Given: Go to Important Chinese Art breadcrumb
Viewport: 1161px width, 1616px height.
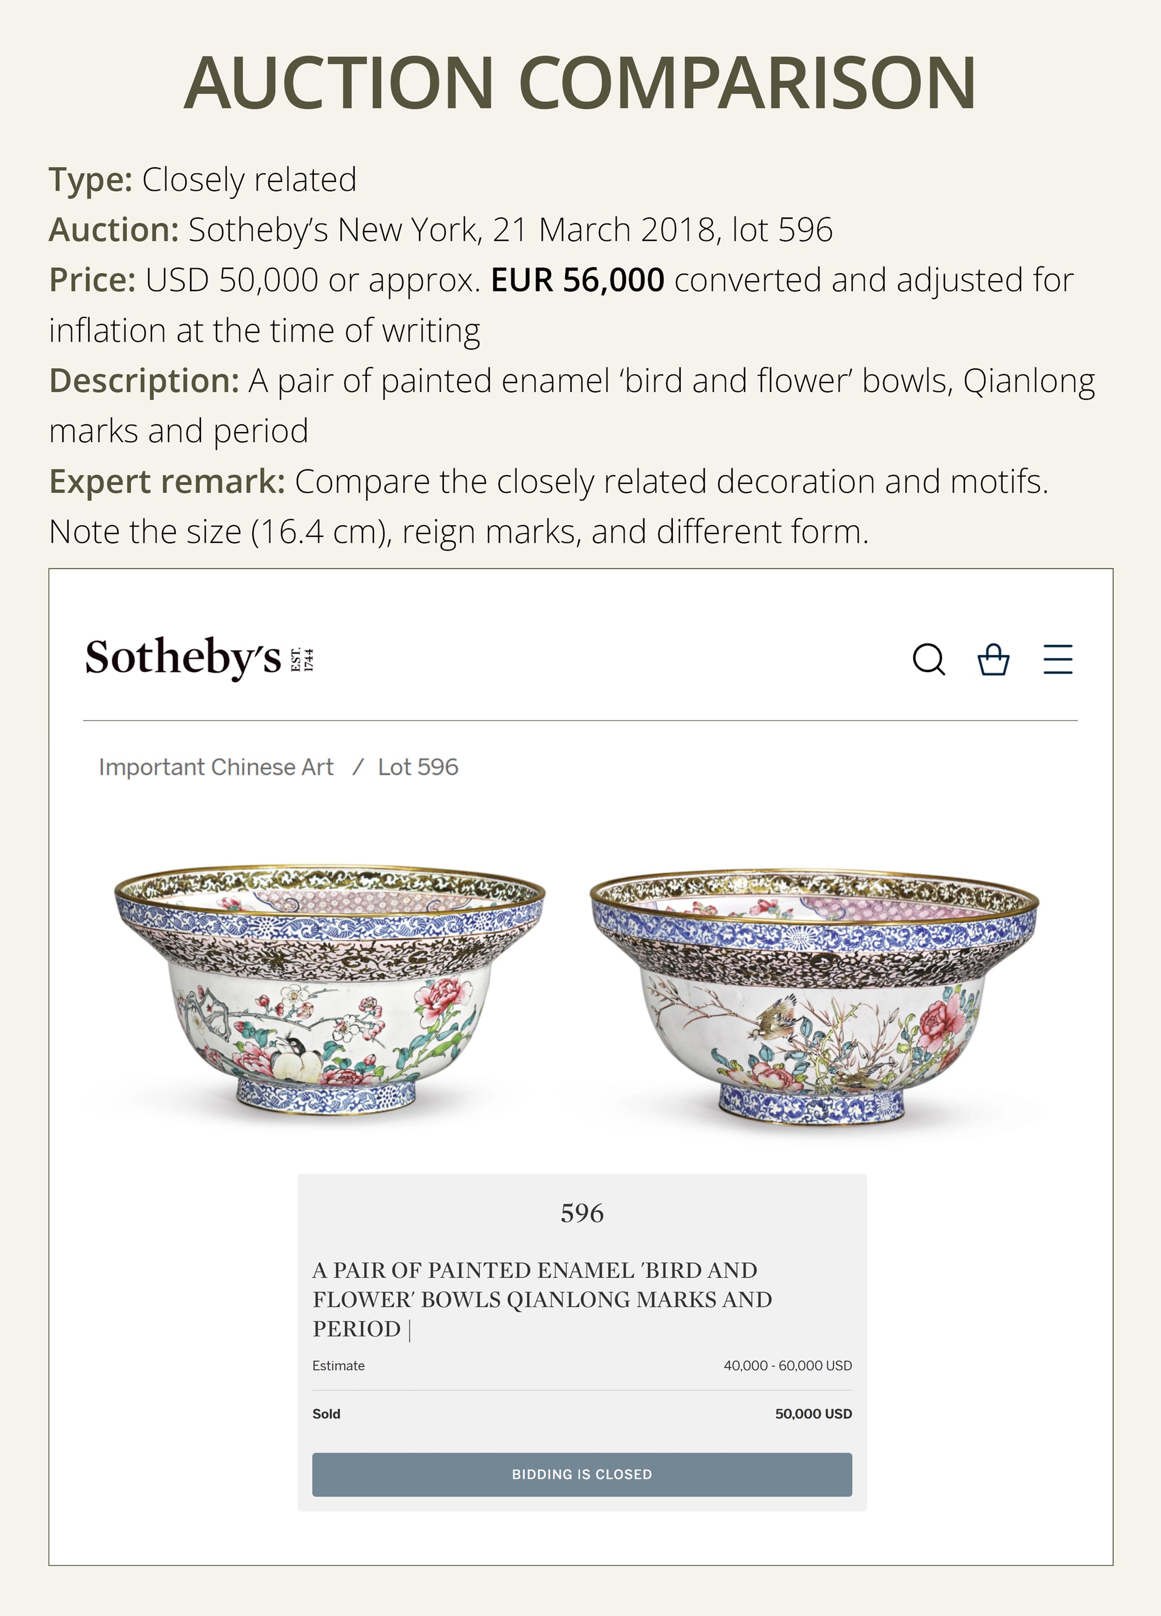Looking at the screenshot, I should (x=216, y=768).
